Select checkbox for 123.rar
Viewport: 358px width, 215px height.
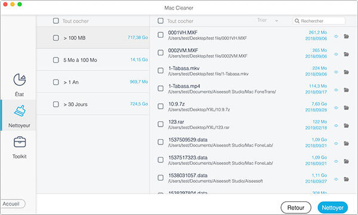(x=161, y=124)
